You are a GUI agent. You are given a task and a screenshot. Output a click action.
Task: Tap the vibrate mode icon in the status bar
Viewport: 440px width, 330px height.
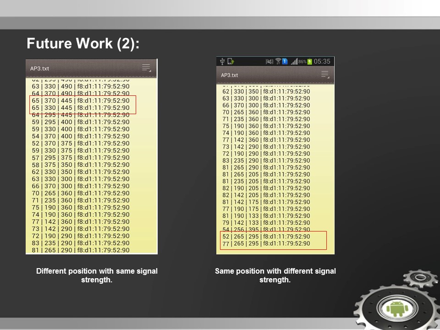(269, 61)
